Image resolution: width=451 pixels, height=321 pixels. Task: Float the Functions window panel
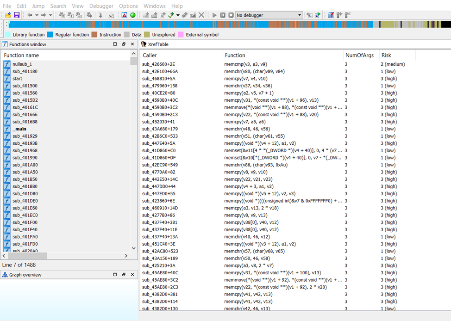coord(124,44)
